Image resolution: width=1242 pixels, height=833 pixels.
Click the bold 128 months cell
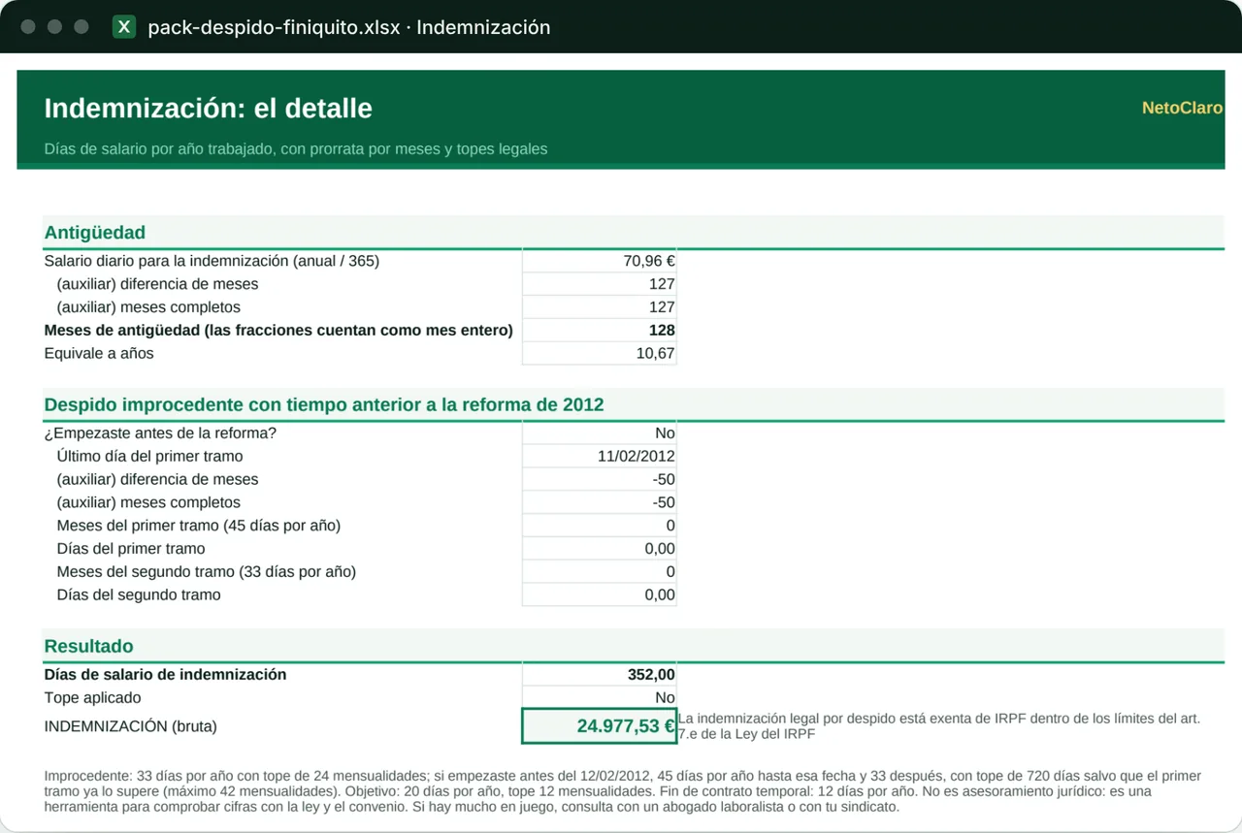click(599, 331)
